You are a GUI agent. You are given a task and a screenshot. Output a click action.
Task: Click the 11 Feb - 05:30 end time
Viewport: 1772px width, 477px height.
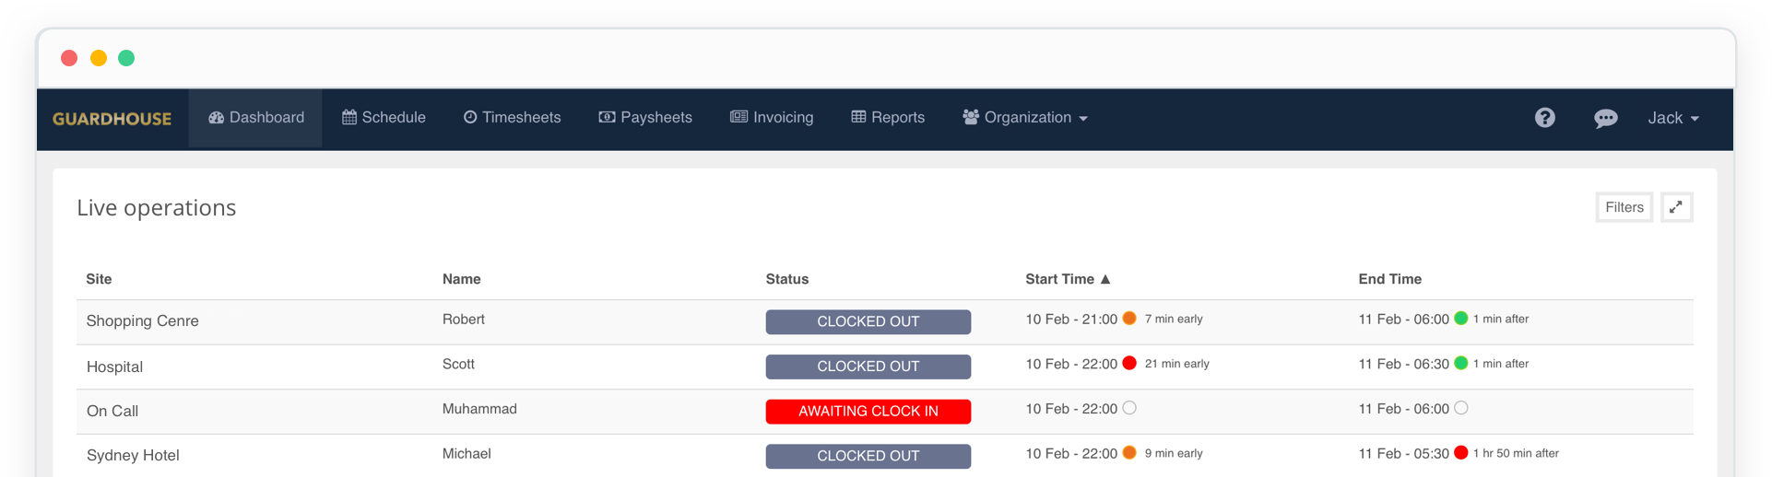pos(1403,453)
